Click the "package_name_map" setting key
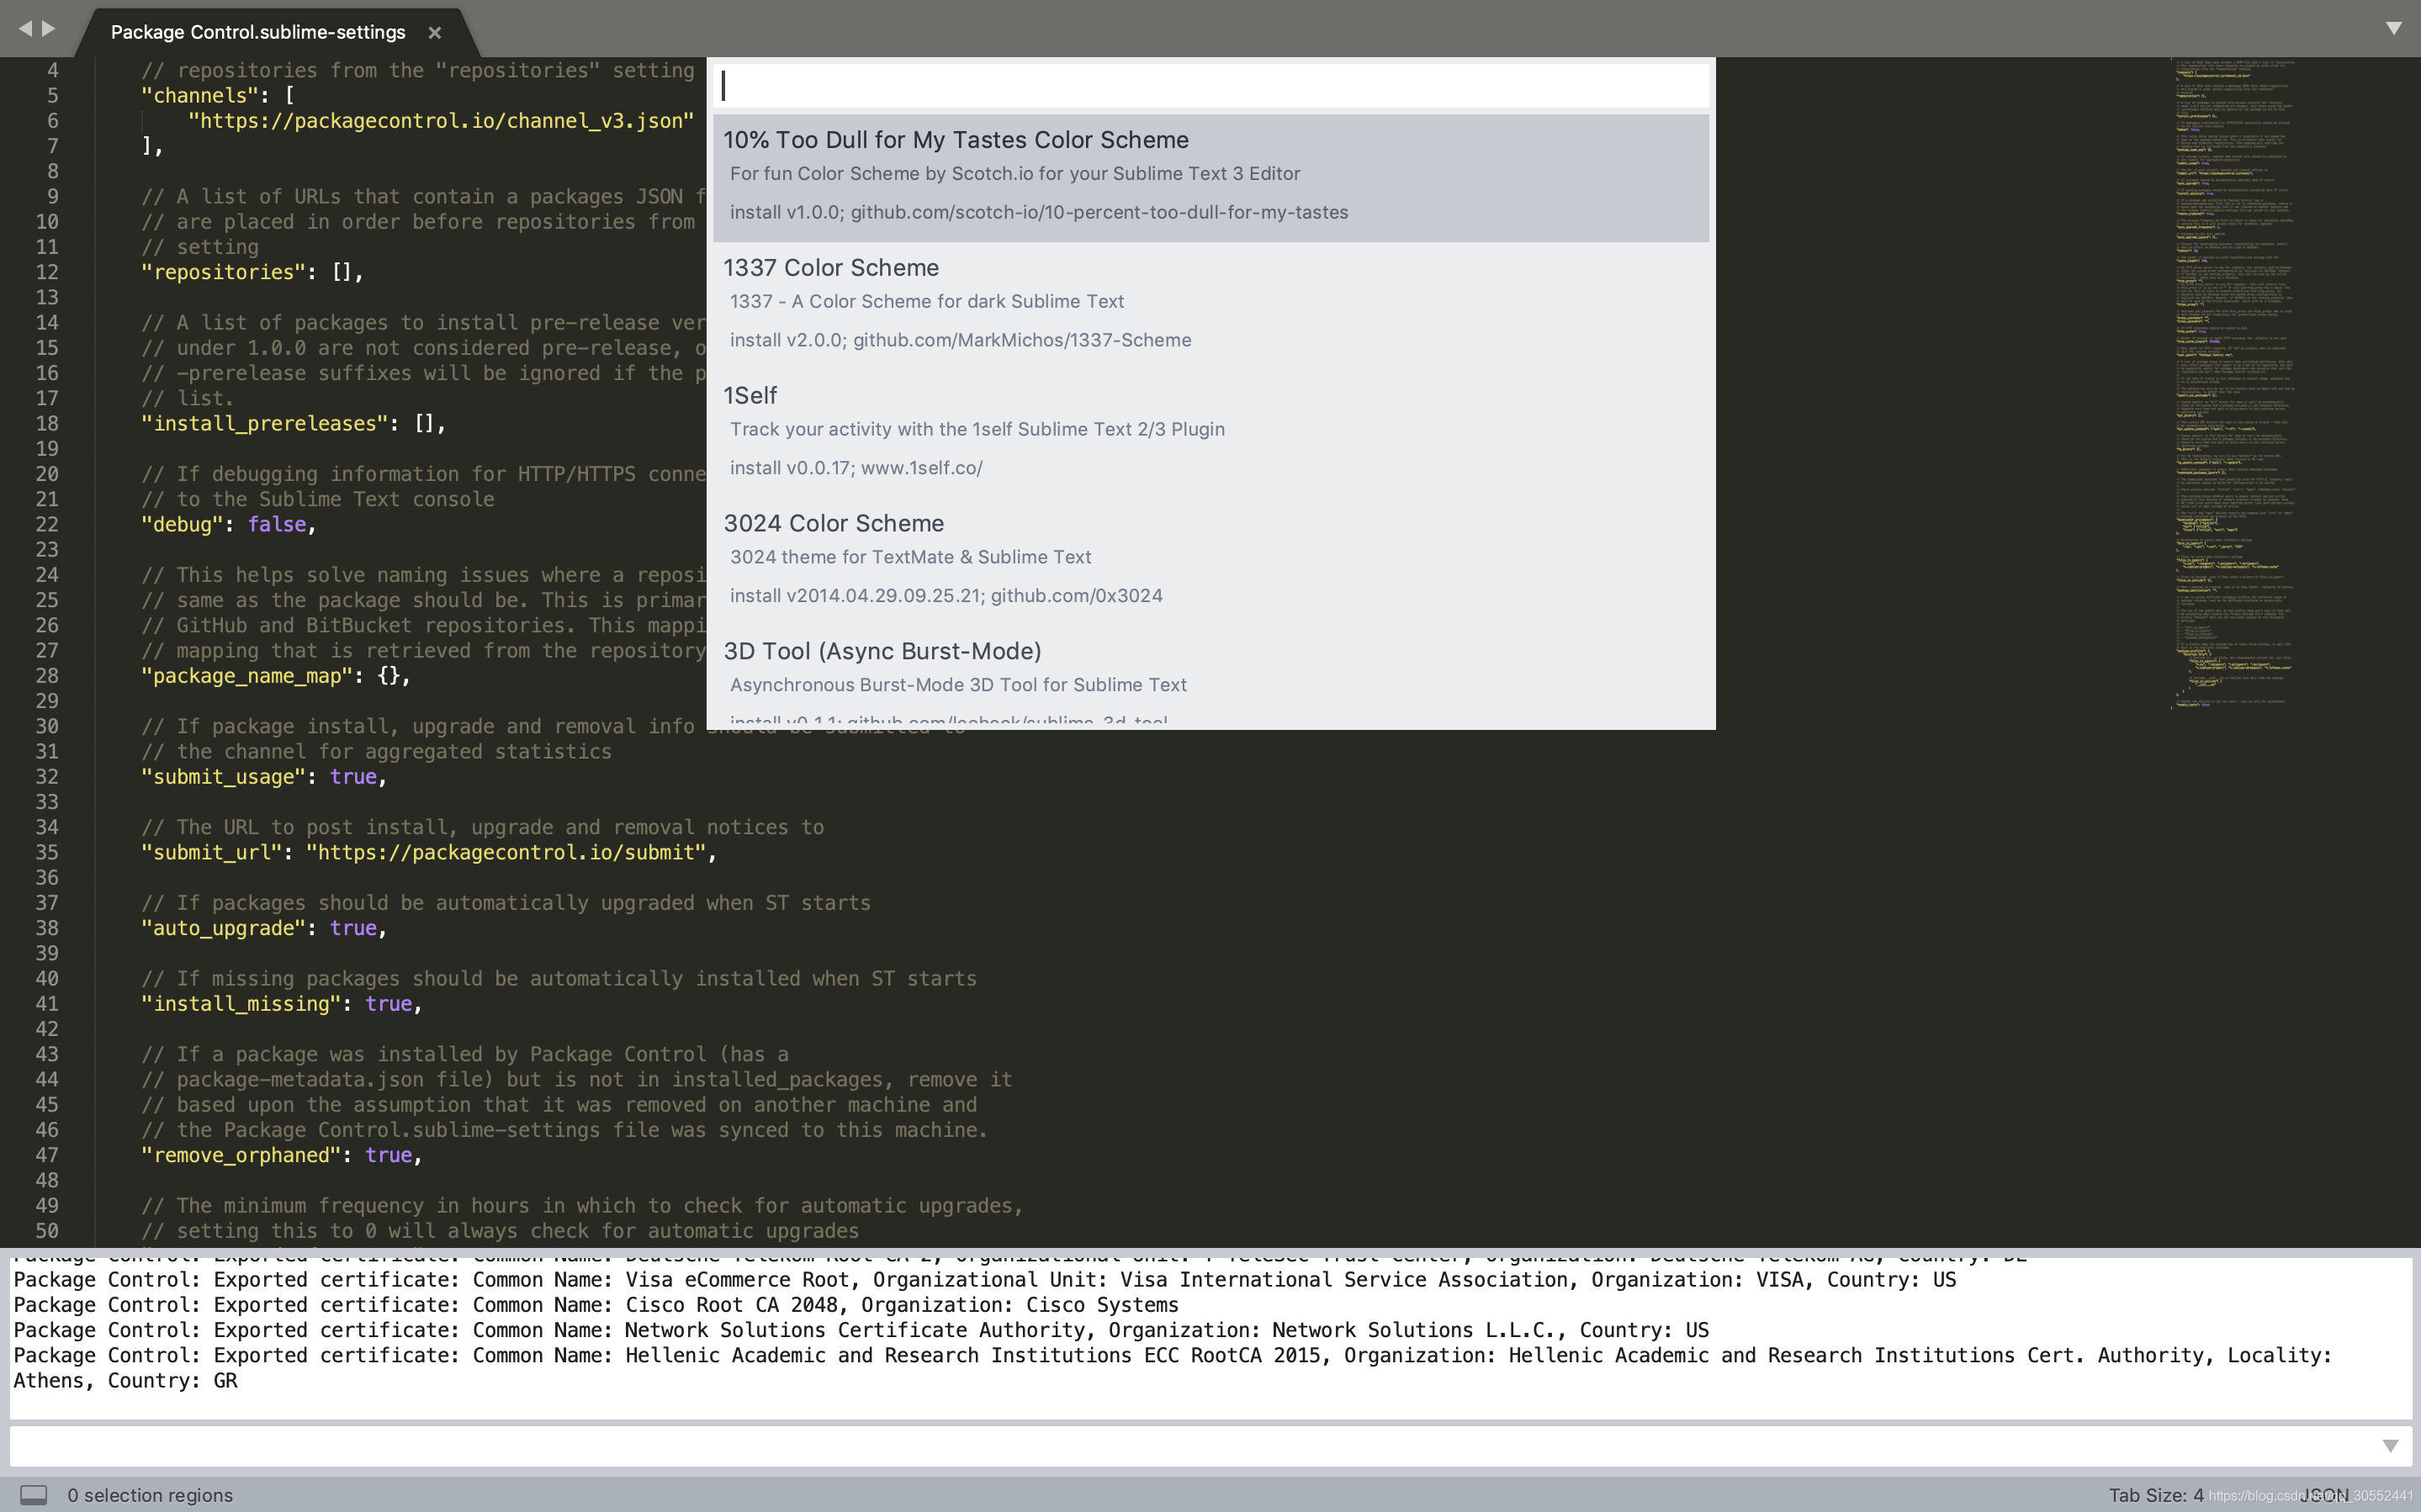The height and width of the screenshot is (1512, 2421). coord(247,676)
